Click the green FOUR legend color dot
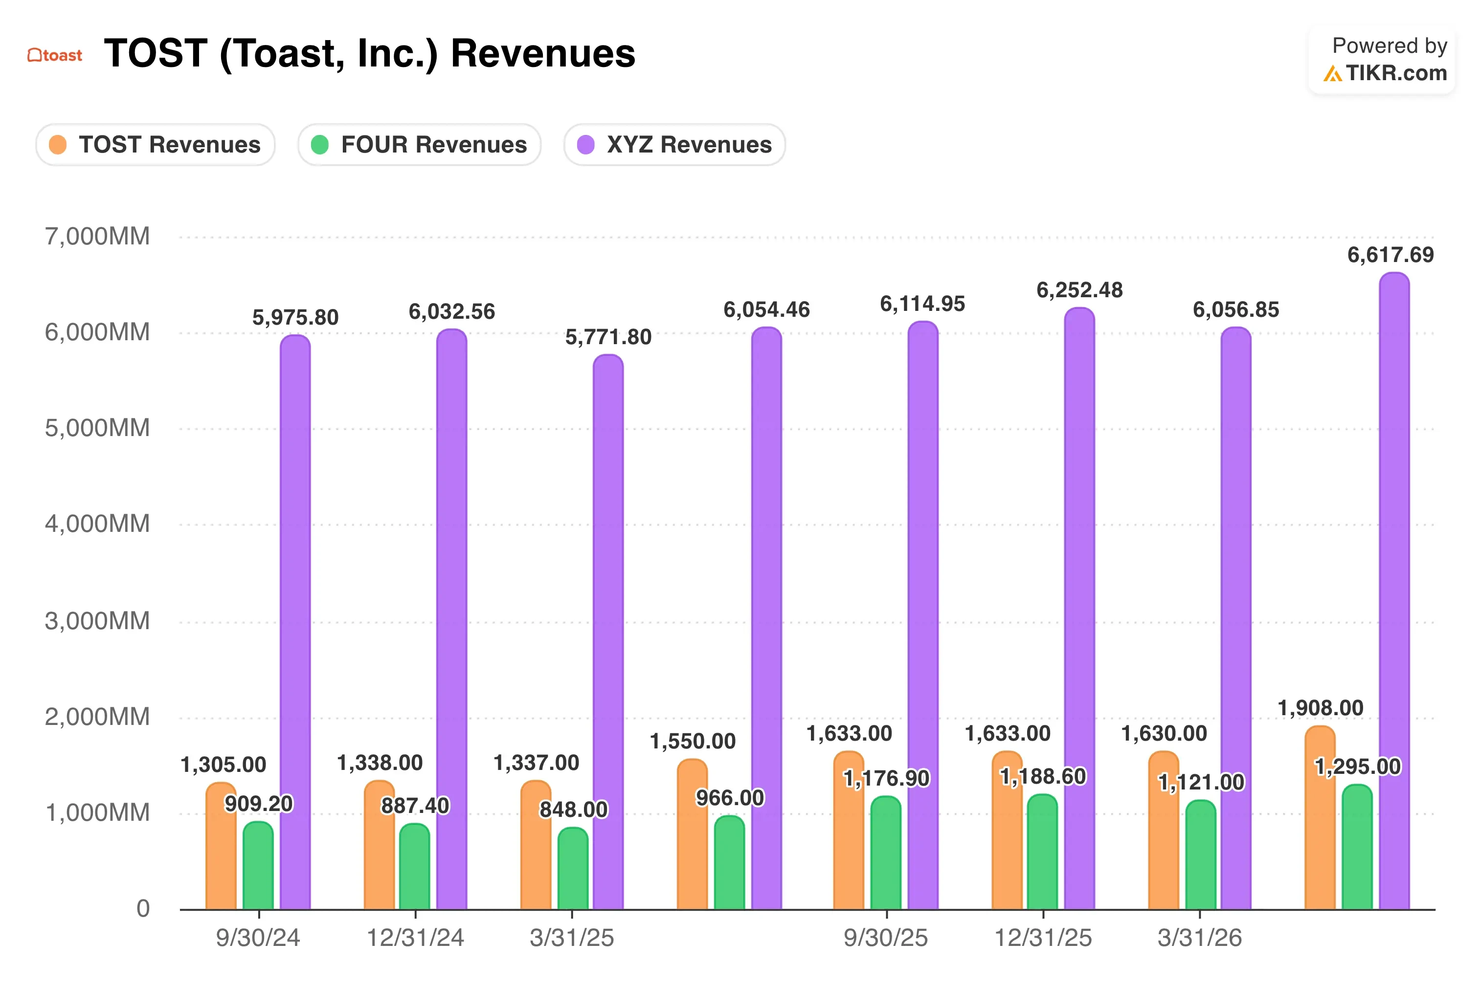Screen dimensions: 1480x986 point(319,145)
